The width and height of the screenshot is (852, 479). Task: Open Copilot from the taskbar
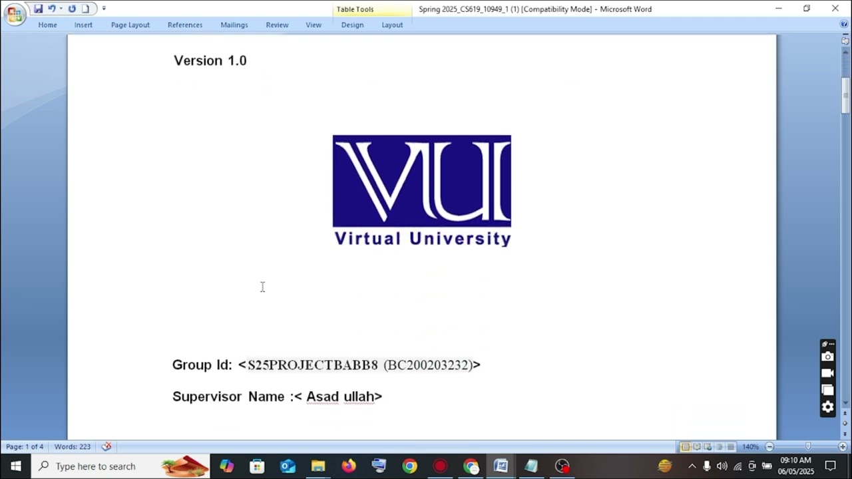click(227, 466)
